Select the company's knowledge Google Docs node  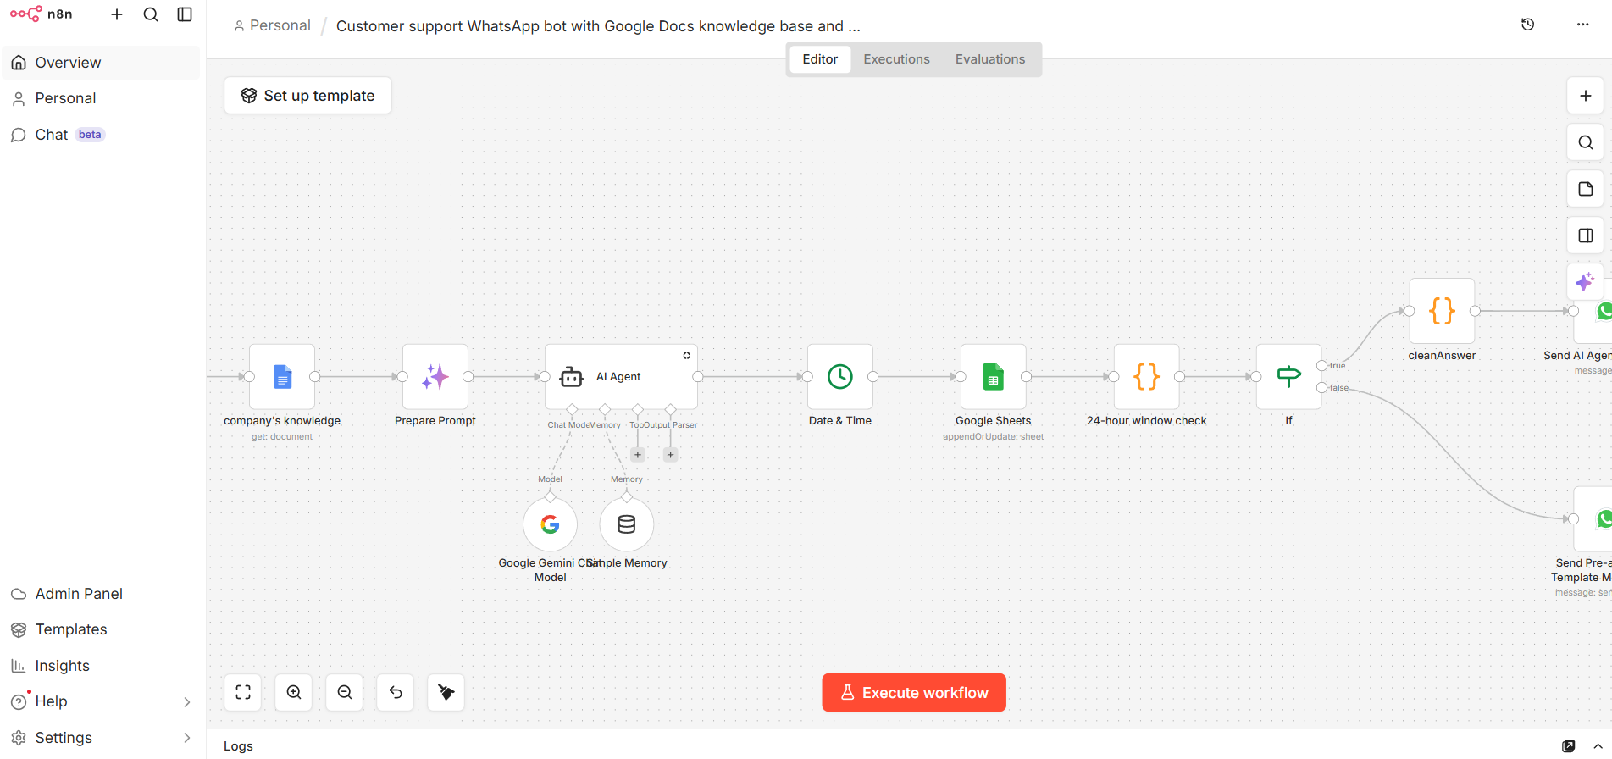point(282,376)
